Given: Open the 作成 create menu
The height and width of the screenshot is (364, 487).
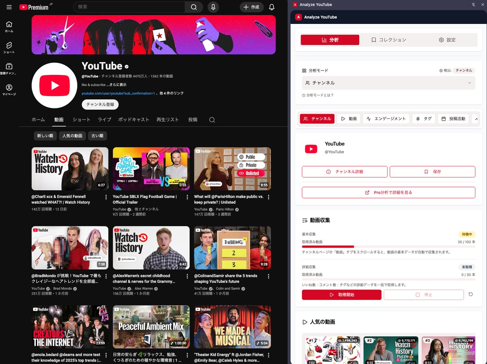Looking at the screenshot, I should pos(251,7).
